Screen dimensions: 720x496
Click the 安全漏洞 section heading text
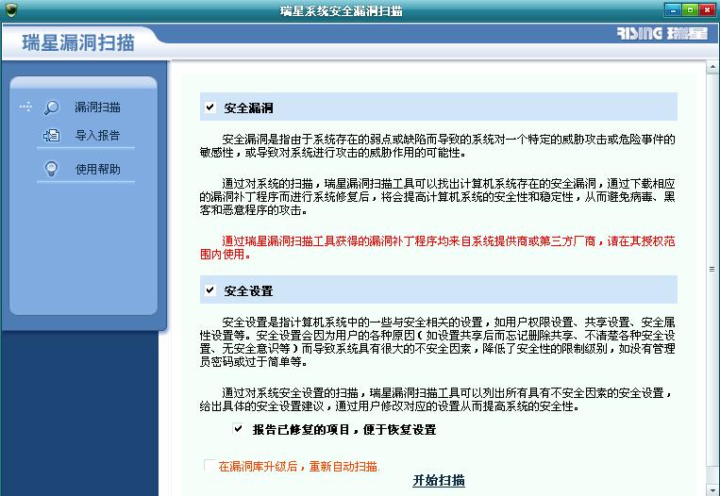pyautogui.click(x=248, y=107)
